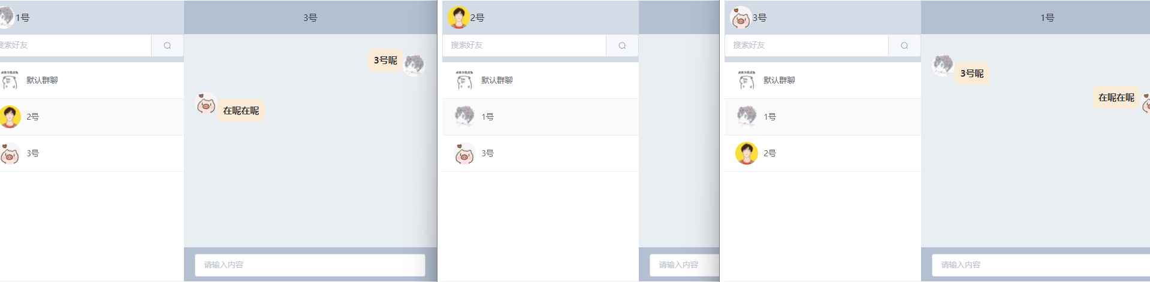Screen dimensions: 1150x282
Task: Click search icon in 2号's friend panel
Action: [622, 46]
